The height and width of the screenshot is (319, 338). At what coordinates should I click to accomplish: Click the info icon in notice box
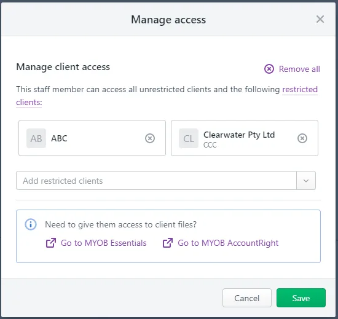pyautogui.click(x=31, y=224)
